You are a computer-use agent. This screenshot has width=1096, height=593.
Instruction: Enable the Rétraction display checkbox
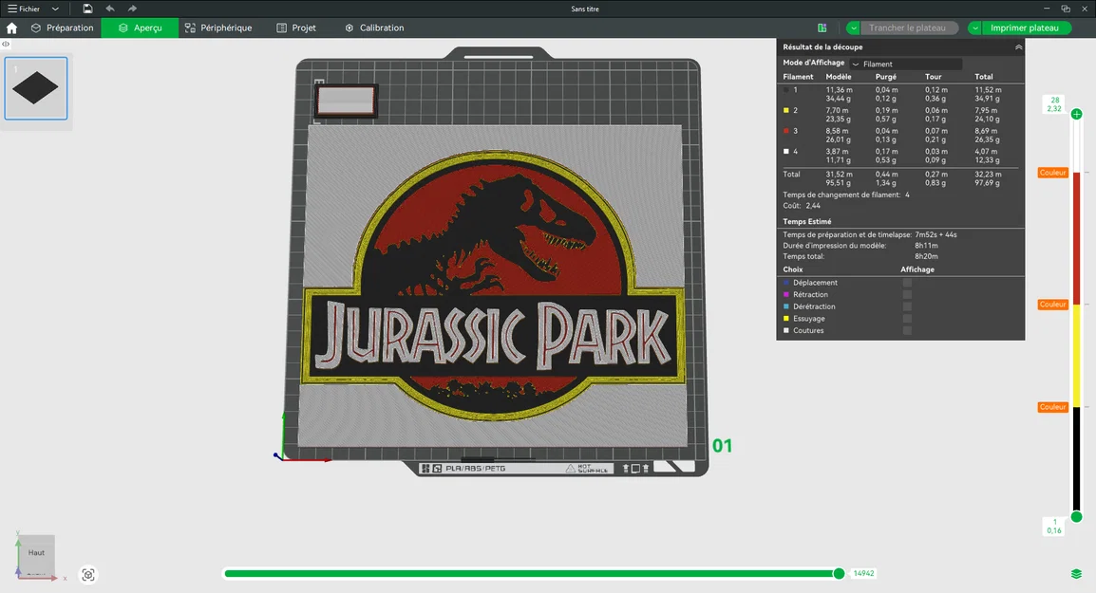pos(907,294)
